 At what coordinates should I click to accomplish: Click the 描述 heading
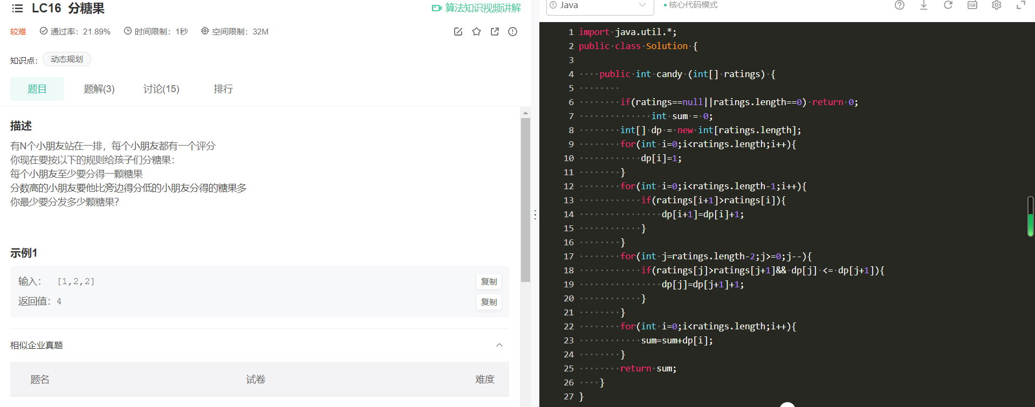21,126
